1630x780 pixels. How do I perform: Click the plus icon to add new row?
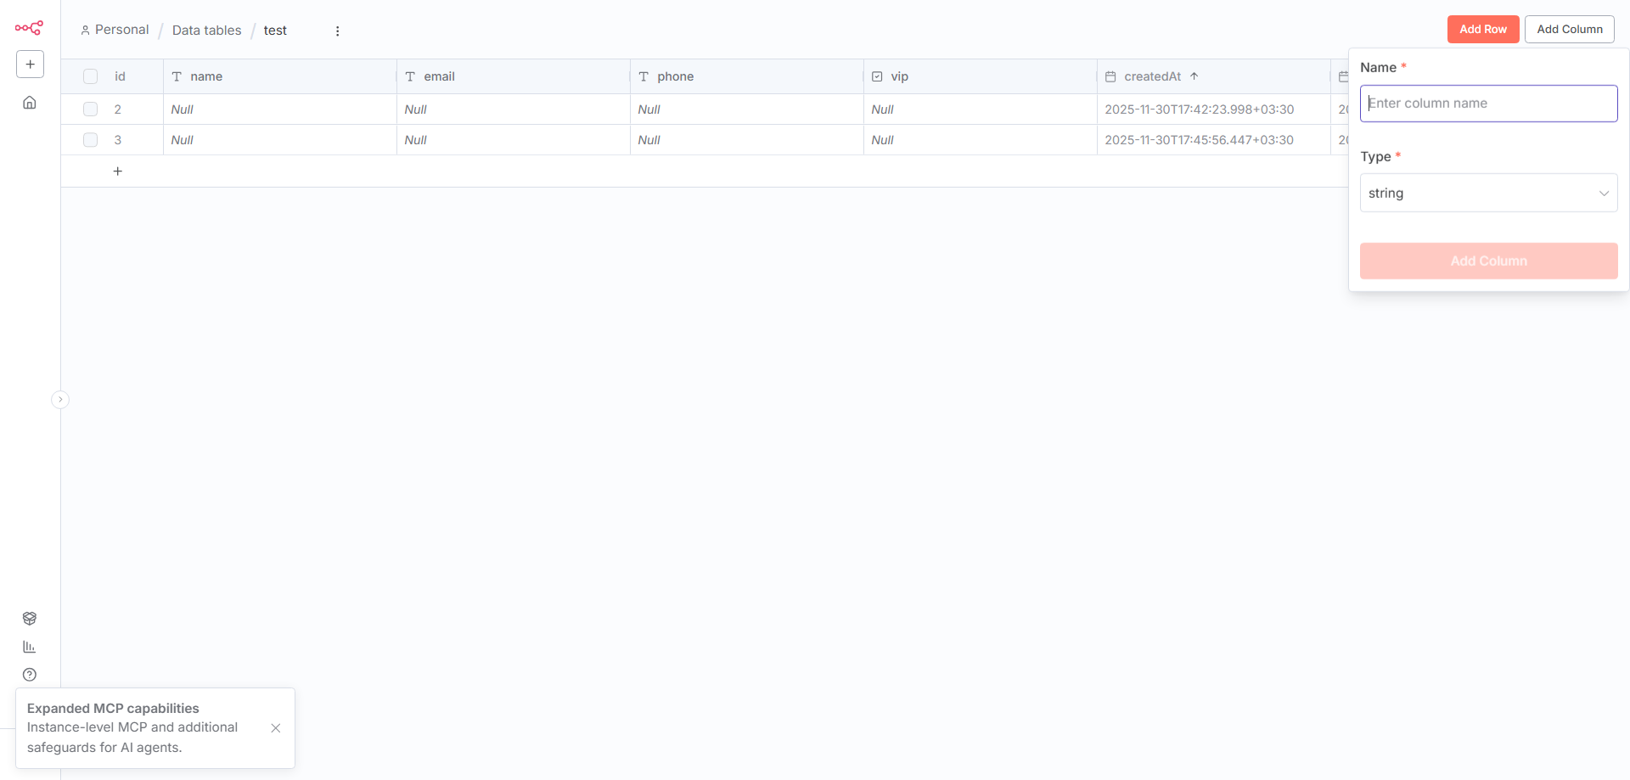(x=118, y=171)
